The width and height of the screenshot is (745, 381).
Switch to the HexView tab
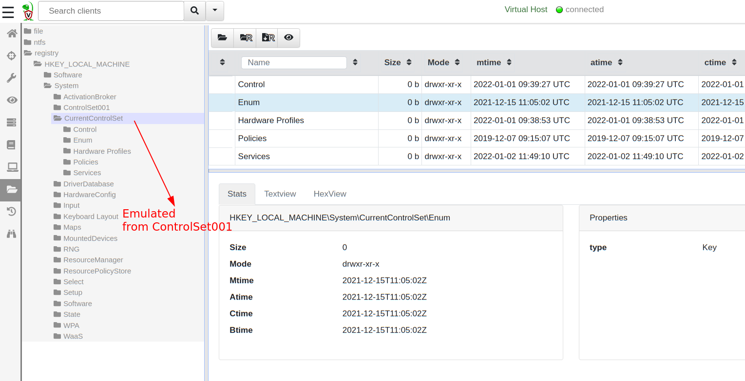[330, 194]
